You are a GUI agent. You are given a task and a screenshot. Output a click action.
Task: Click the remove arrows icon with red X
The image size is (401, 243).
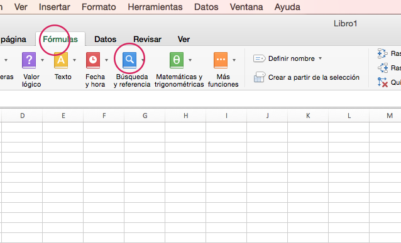click(x=383, y=82)
